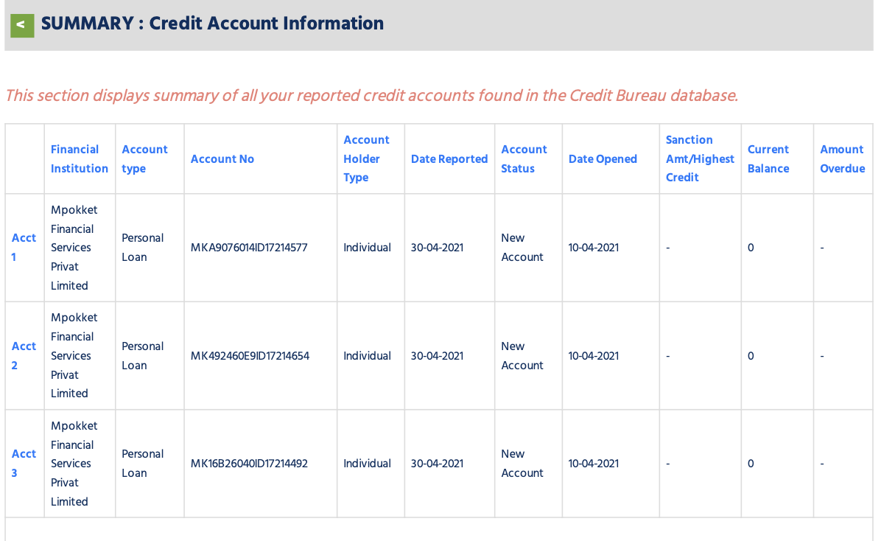Click account number MKA9076014ID17214577
The height and width of the screenshot is (541, 881).
249,248
